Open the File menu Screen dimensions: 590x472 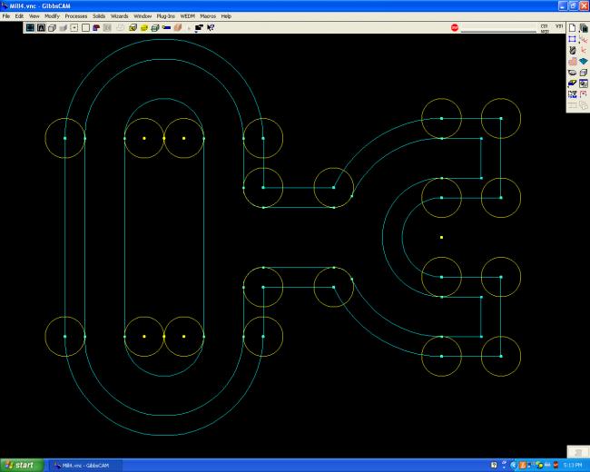(6, 16)
